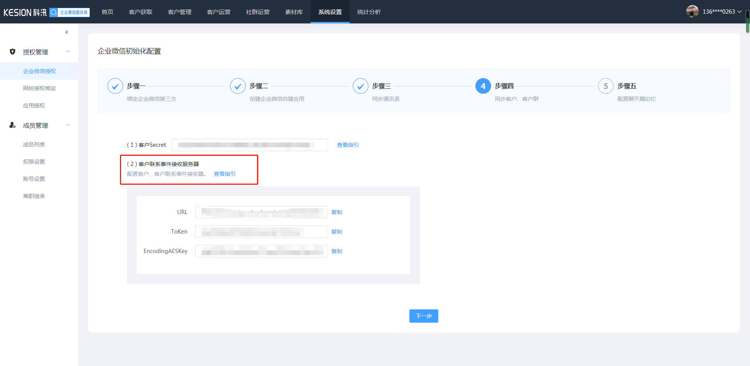The height and width of the screenshot is (366, 750).
Task: Collapse the sidebar with the left arrow
Action: (66, 32)
